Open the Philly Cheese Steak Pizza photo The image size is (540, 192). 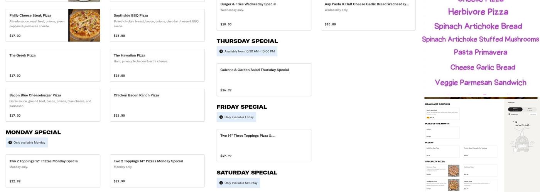coord(84,25)
